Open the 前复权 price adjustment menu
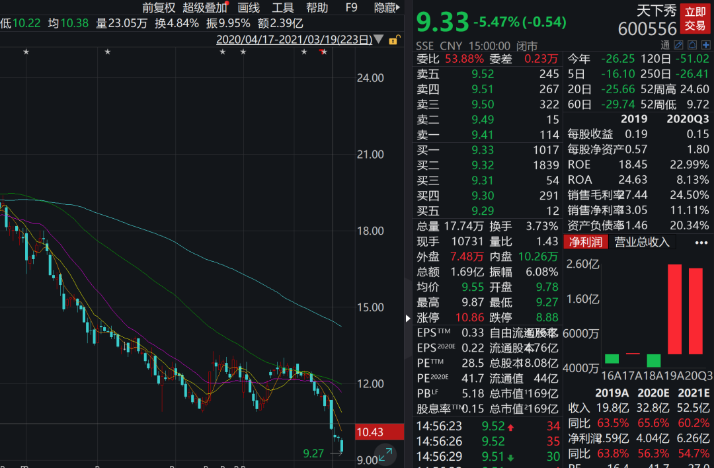The image size is (714, 468). tap(159, 8)
